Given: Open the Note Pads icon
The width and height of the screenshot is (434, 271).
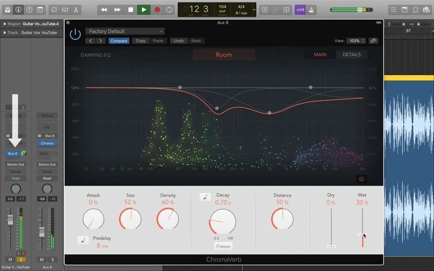Looking at the screenshot, I should [x=404, y=10].
